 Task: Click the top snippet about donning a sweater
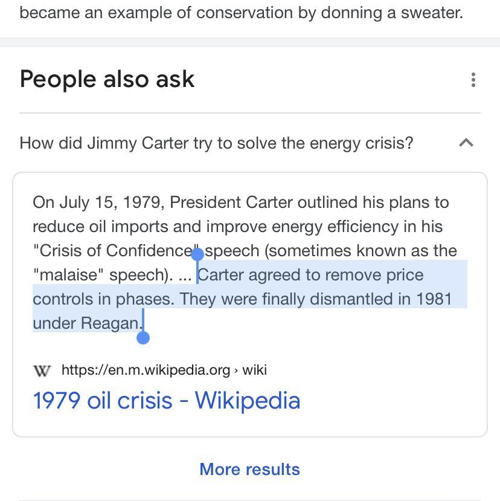(241, 12)
